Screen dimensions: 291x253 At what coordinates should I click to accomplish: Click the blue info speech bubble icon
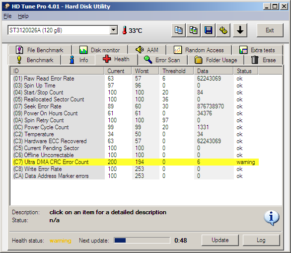[x=271, y=218]
